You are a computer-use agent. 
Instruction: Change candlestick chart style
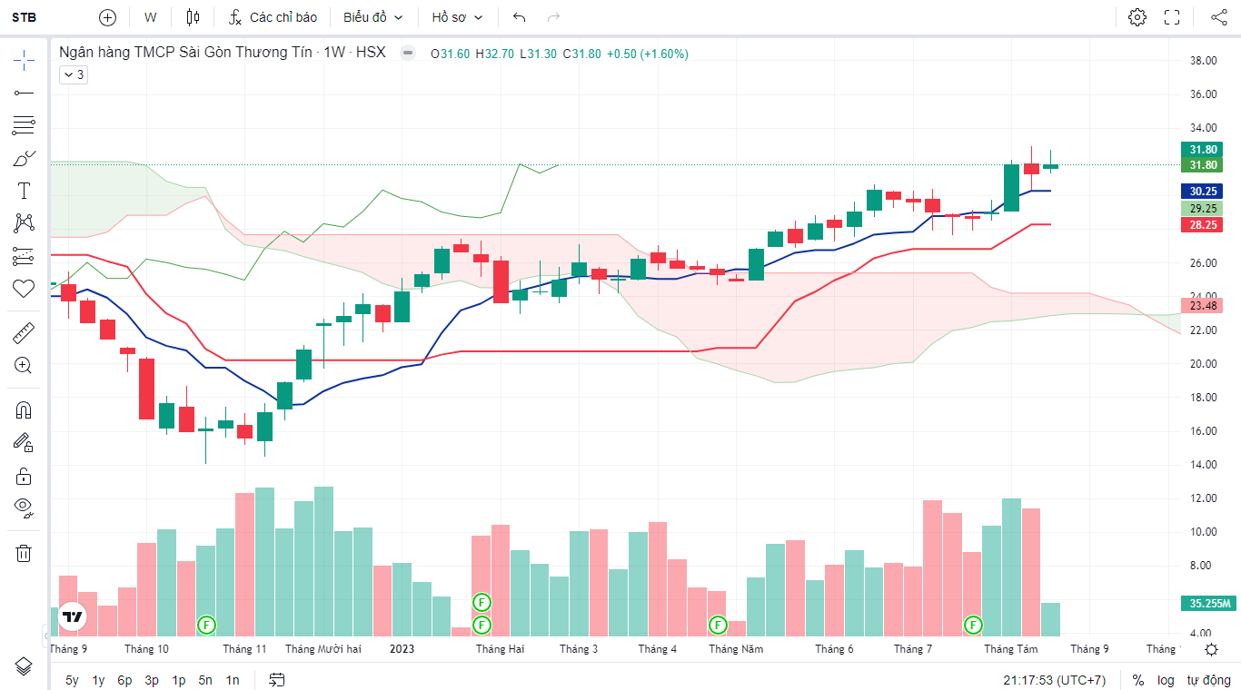192,17
